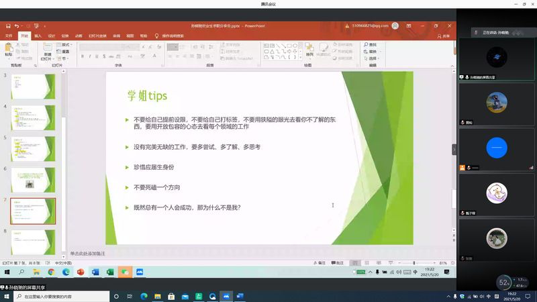This screenshot has height=302, width=537.
Task: Click the font color A icon
Action: point(154,56)
